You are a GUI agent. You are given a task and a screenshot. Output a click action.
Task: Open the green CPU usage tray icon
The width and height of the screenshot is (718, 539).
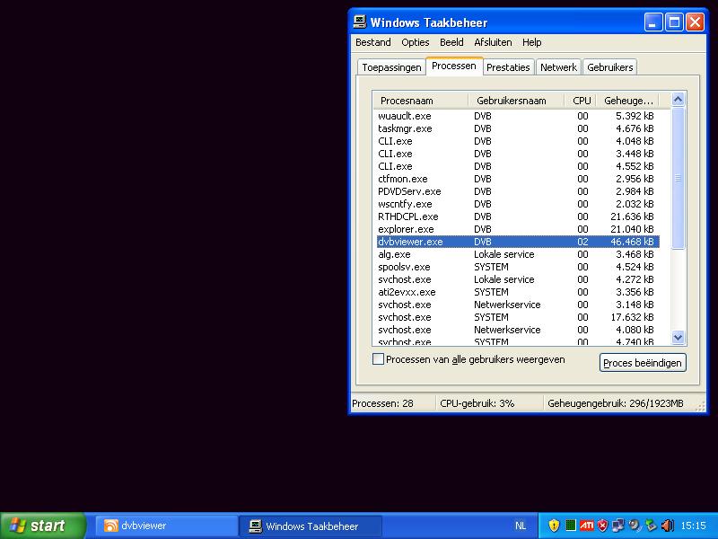570,526
